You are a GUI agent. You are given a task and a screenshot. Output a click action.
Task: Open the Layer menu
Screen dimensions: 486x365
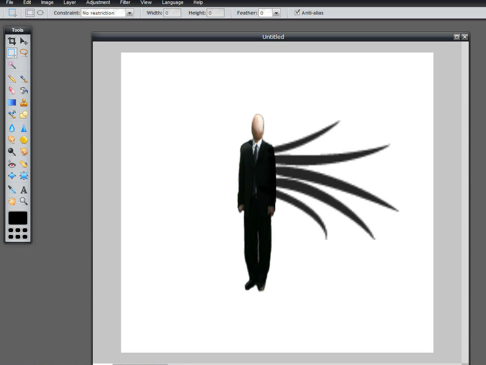click(x=70, y=3)
